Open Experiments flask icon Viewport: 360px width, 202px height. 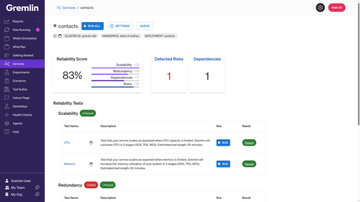point(7,72)
